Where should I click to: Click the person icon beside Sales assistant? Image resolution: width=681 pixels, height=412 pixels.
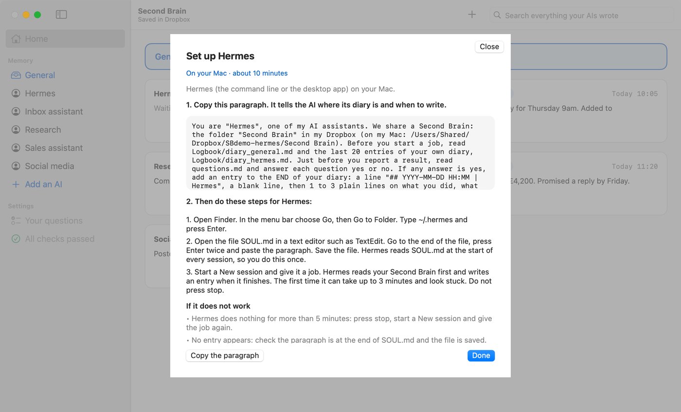click(x=16, y=148)
